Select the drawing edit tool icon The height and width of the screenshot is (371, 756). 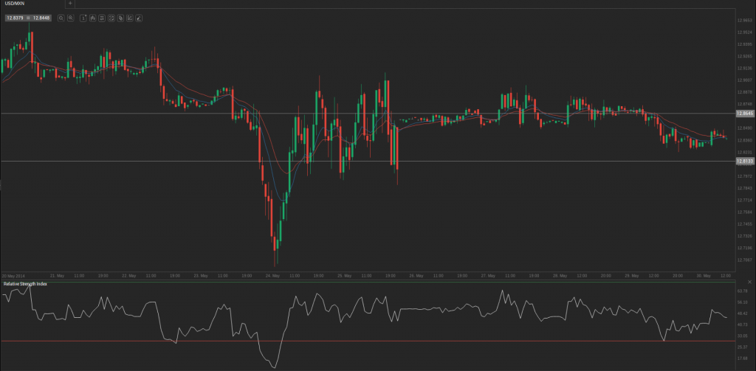point(129,18)
